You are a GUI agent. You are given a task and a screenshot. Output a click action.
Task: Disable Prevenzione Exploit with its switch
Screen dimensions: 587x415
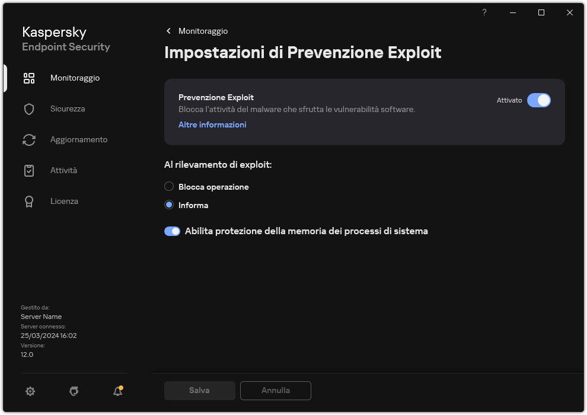pos(539,100)
